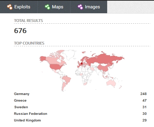Select the Greece count 47

145,101
